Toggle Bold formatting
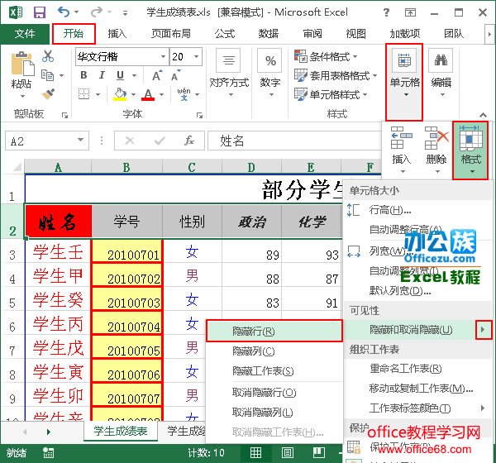Image resolution: width=496 pixels, height=463 pixels. (83, 76)
